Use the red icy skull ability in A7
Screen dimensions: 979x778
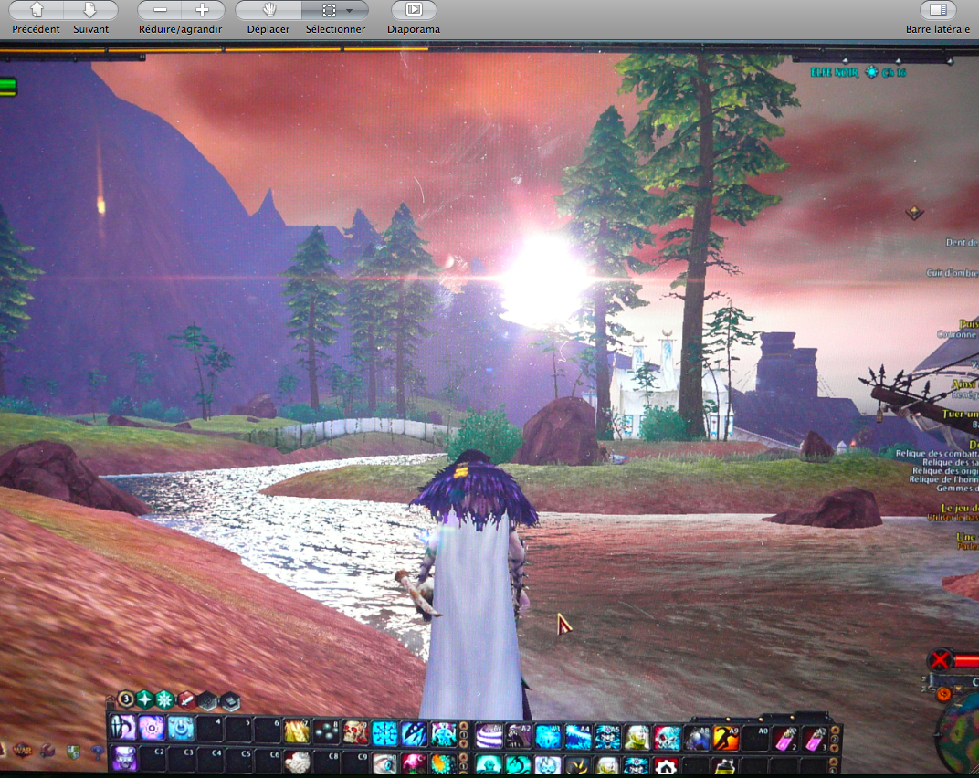666,738
